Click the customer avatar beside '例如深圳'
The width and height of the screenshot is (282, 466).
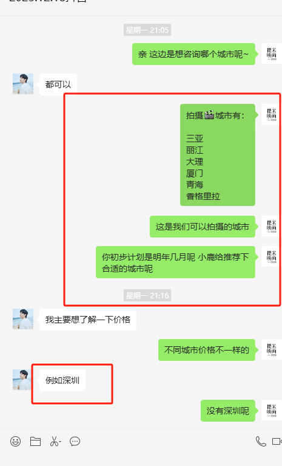(23, 380)
